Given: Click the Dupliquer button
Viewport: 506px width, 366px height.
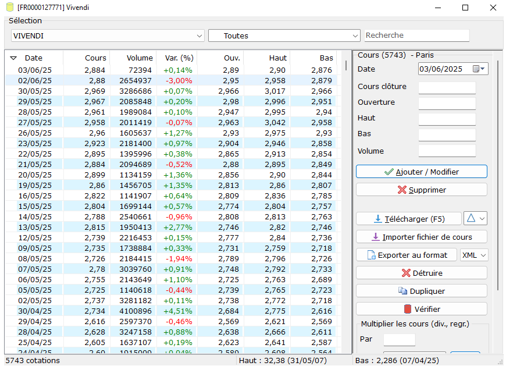Looking at the screenshot, I should (x=422, y=291).
